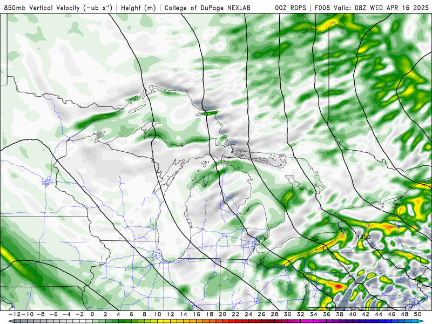Viewport: 432px width, 324px height.
Task: Click the 'F008 Valid: 08Z WED APR 16 2025' text
Action: pyautogui.click(x=372, y=8)
